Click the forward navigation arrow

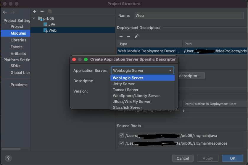pyautogui.click(x=13, y=12)
